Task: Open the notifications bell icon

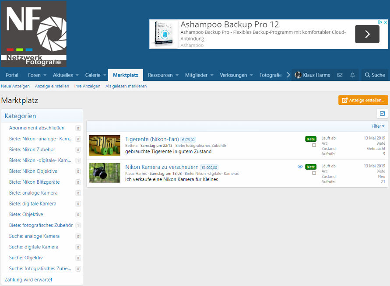Action: (352, 75)
